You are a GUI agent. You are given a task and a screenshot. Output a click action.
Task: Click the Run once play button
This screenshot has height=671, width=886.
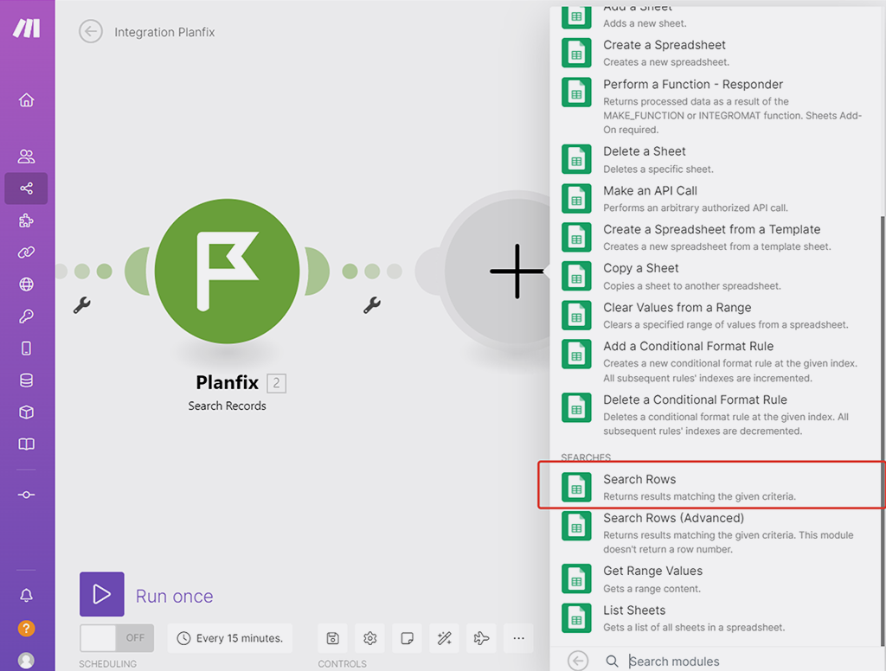(x=102, y=594)
